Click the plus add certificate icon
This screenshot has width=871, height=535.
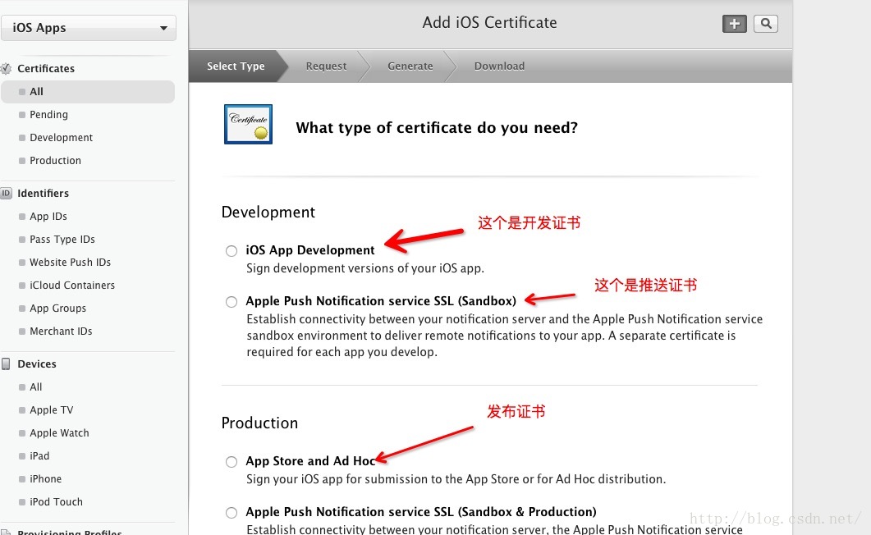(x=735, y=24)
